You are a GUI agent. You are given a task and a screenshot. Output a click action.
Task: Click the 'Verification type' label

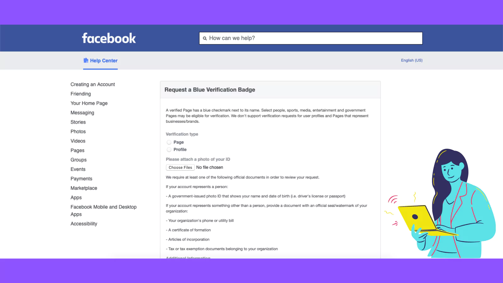click(182, 134)
